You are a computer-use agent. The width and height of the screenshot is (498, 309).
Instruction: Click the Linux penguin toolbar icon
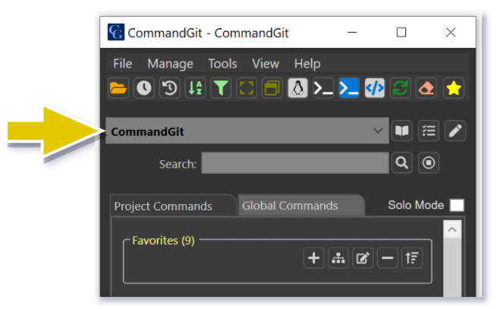298,88
